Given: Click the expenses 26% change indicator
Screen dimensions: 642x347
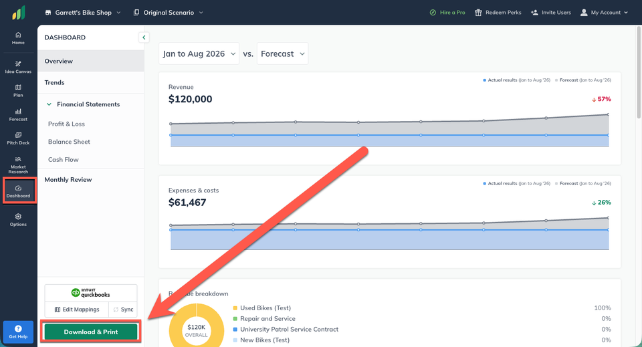Looking at the screenshot, I should (601, 203).
